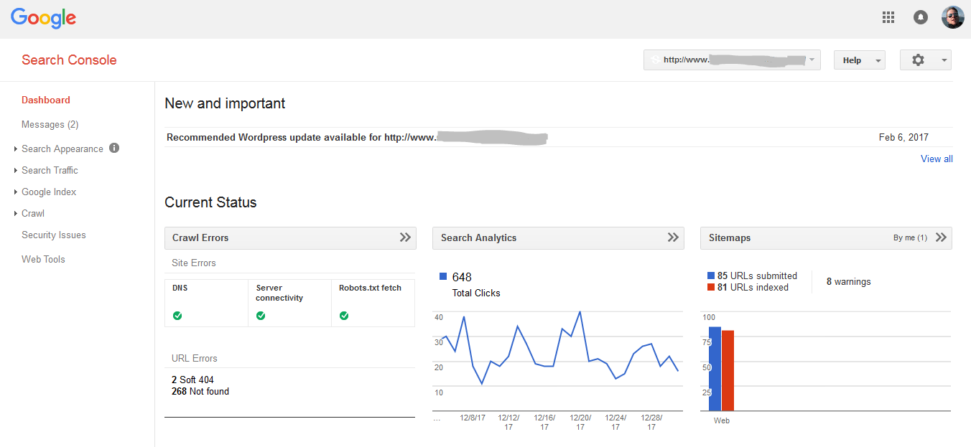The height and width of the screenshot is (447, 971).
Task: Click the site icon in the property selector
Action: [654, 60]
